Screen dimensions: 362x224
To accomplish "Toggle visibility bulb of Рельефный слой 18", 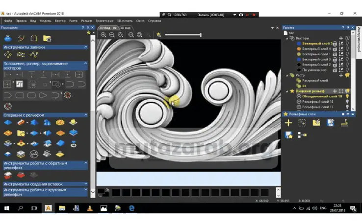I will (x=347, y=102).
